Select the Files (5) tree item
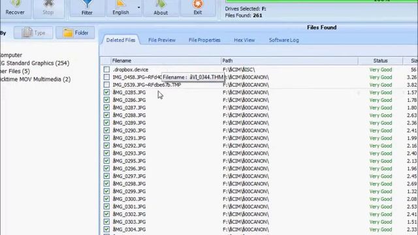The image size is (418, 235). (15, 71)
